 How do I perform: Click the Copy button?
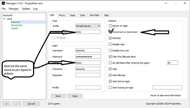(x=75, y=96)
